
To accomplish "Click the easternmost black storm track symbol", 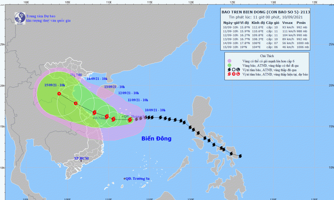I will [240, 156].
